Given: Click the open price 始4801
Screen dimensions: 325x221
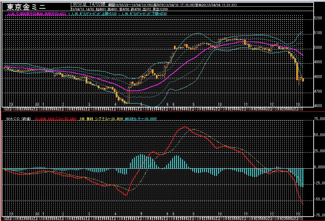Looking at the screenshot, I should coord(101,9).
